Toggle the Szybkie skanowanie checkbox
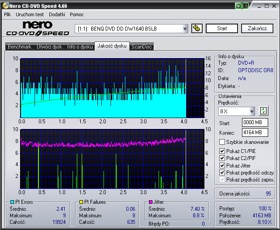The width and height of the screenshot is (280, 230). pos(222,142)
